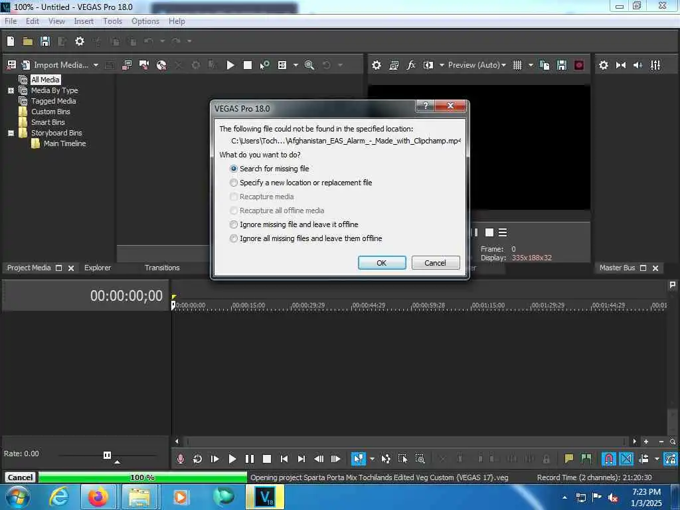Open the Import Media dropdown arrow
Viewport: 680px width, 510px height.
96,65
